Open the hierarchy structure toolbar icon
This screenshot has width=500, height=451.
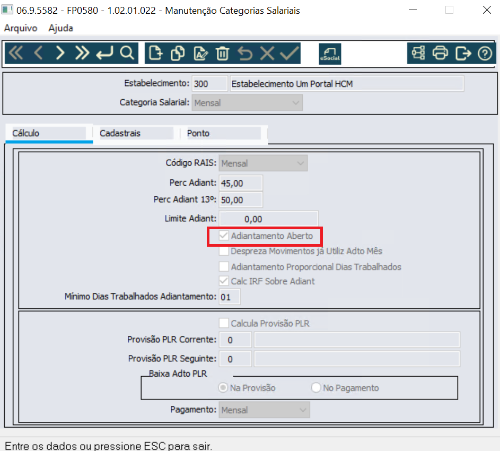pos(418,53)
